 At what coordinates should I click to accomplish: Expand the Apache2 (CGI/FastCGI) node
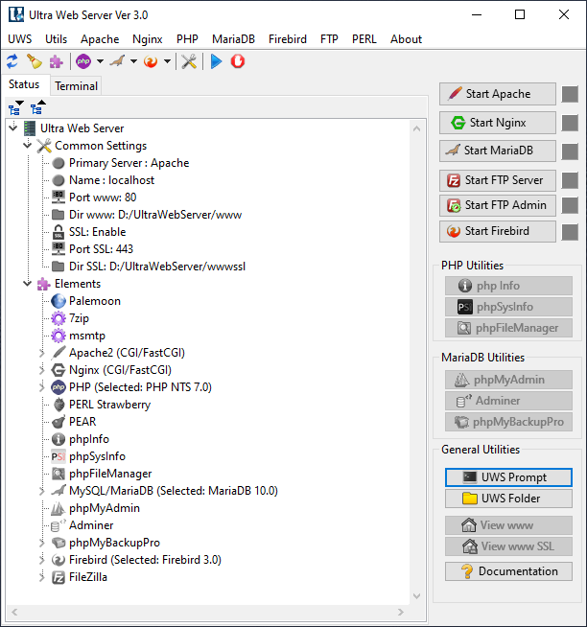click(x=42, y=353)
